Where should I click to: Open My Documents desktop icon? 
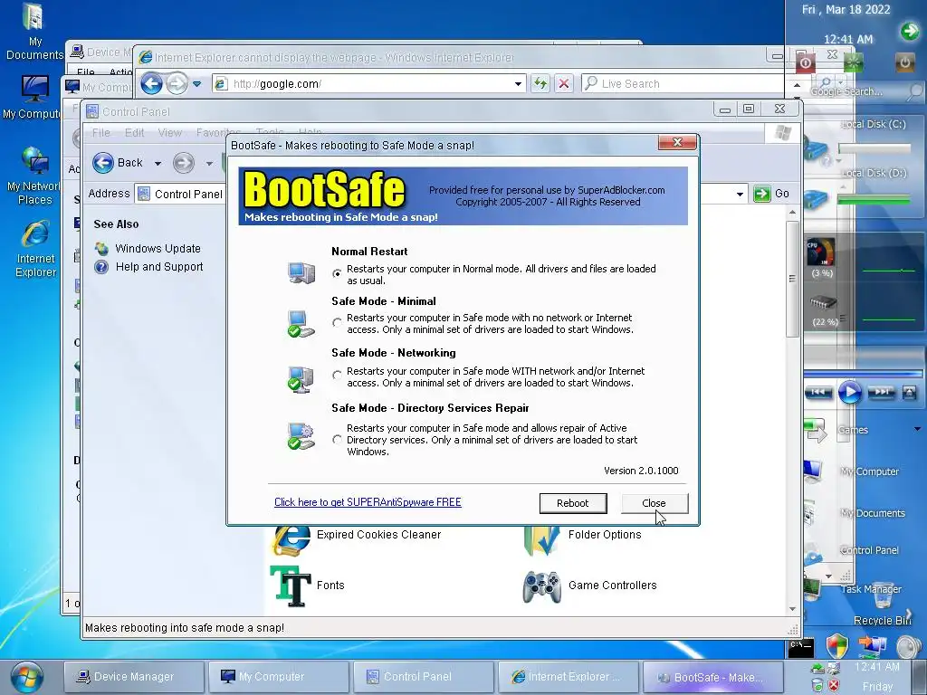[x=34, y=32]
